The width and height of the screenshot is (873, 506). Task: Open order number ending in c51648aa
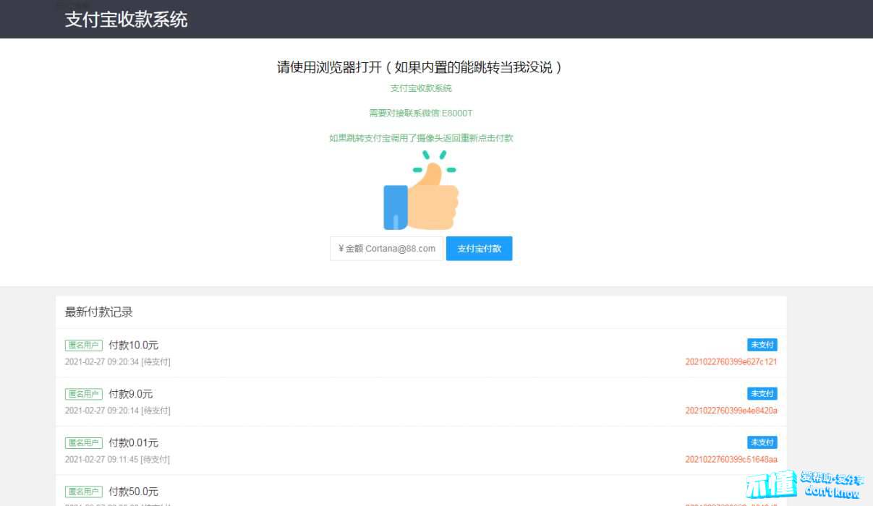click(x=731, y=460)
